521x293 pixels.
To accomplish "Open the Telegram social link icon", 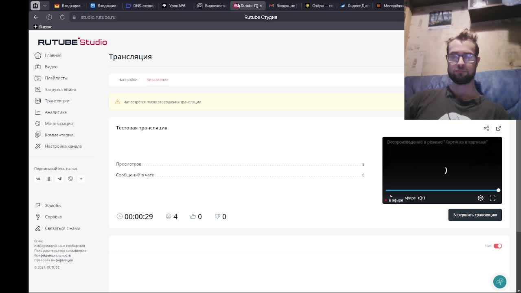I will 59,179.
